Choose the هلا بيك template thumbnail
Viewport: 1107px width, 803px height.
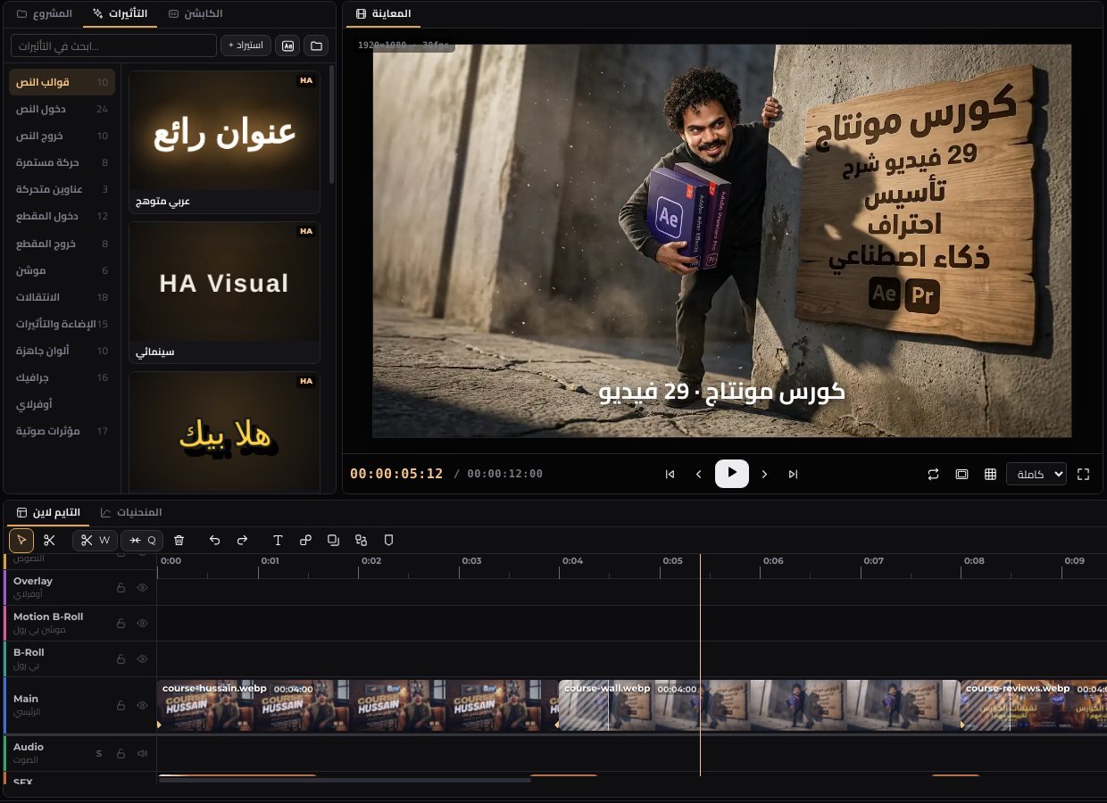(x=224, y=432)
